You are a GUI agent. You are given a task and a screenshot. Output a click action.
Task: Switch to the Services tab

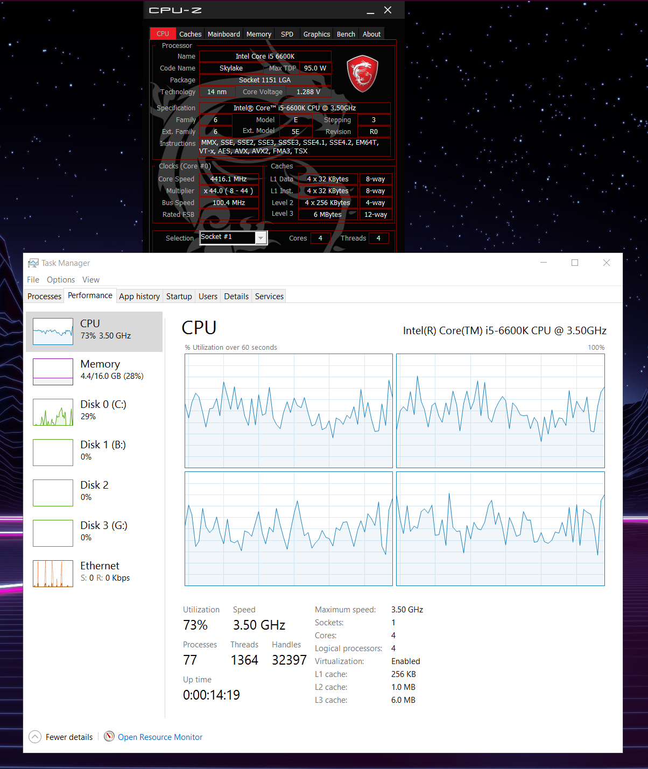point(269,296)
